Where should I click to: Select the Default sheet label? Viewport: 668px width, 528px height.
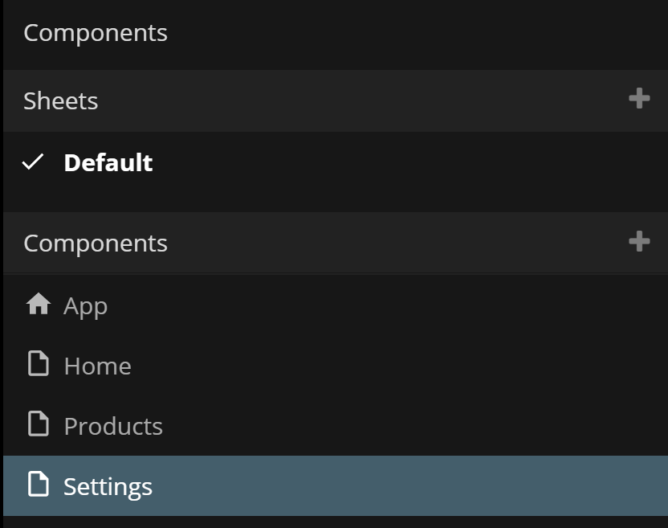[108, 162]
